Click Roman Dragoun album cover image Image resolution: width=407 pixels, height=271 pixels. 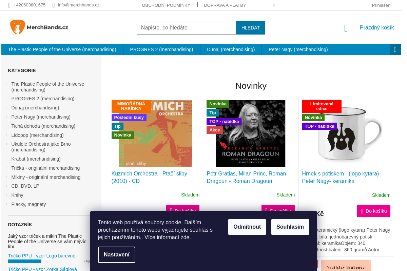click(251, 133)
